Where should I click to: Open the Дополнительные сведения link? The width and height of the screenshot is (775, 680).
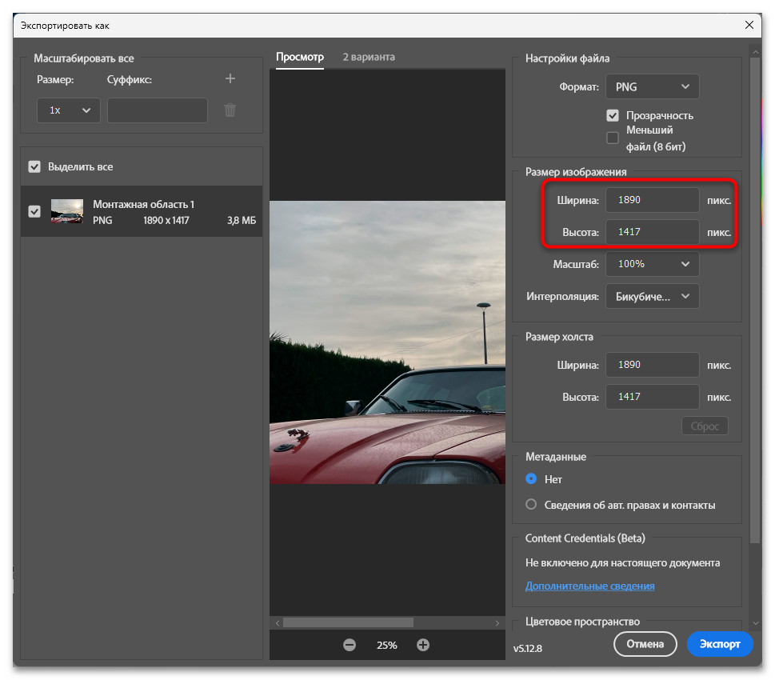click(589, 586)
